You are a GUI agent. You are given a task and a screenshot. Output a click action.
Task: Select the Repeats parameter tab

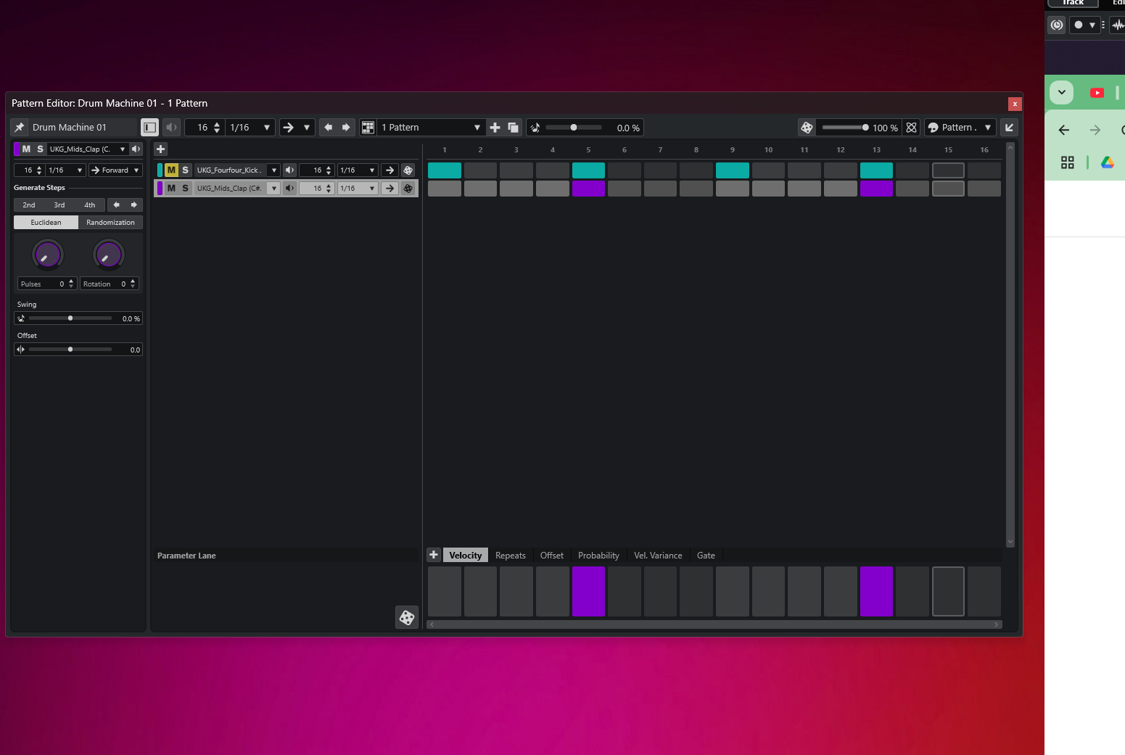point(511,556)
